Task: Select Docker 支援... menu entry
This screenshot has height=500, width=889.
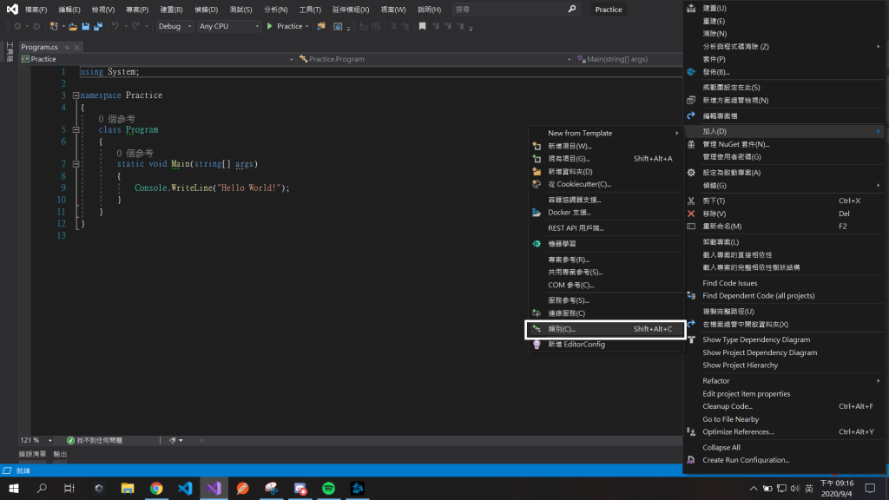Action: coord(605,212)
